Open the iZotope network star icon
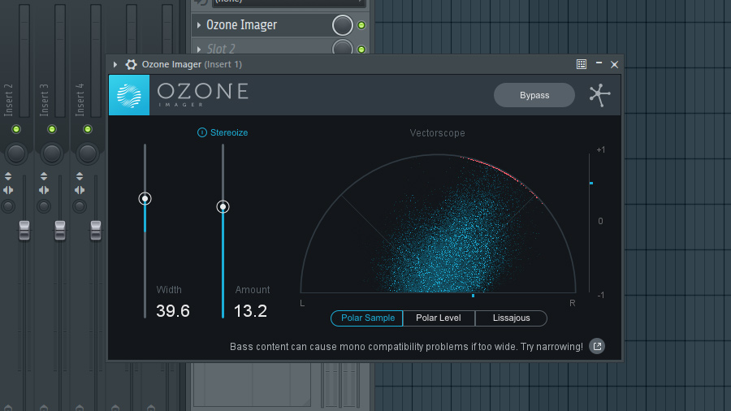The width and height of the screenshot is (731, 411). 599,95
